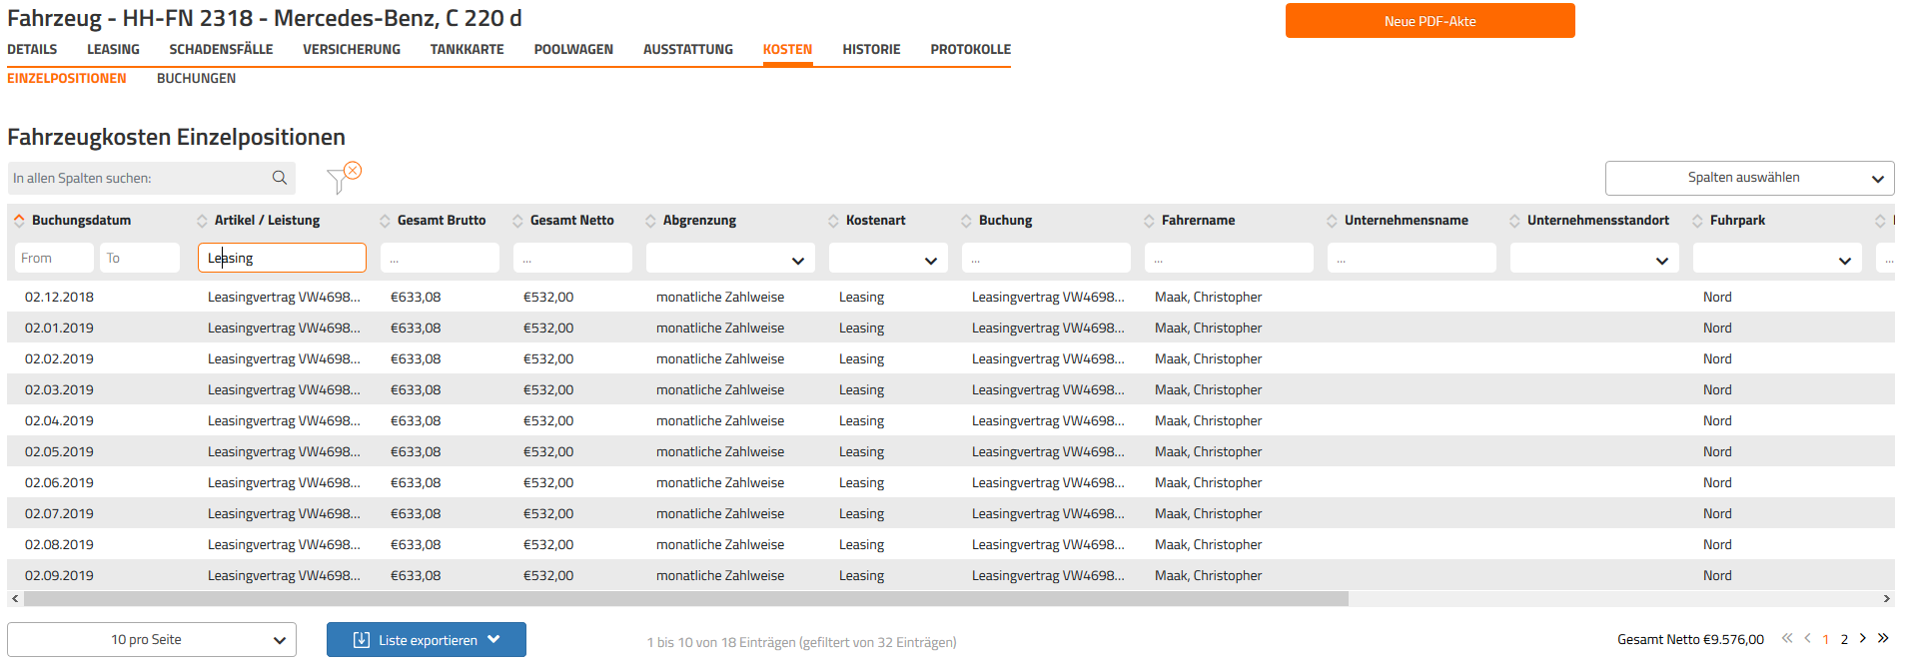Click Gesamt Brutto filter field

pyautogui.click(x=440, y=258)
